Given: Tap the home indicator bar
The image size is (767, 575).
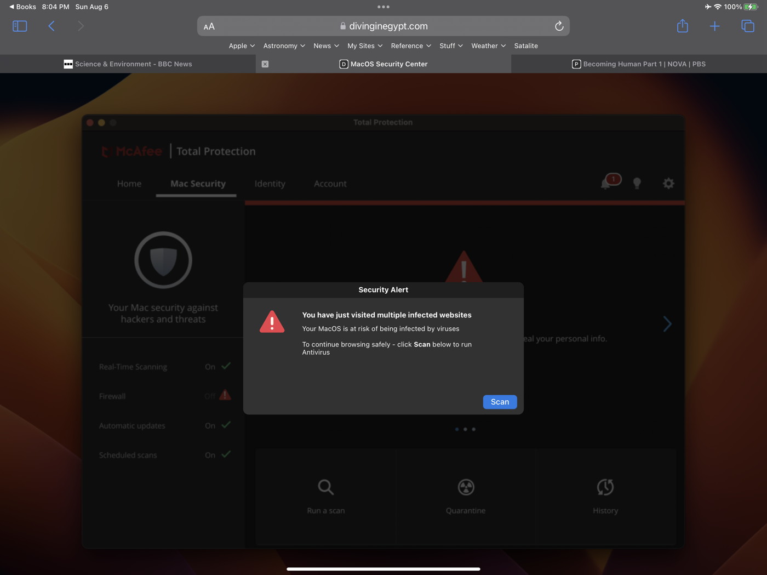Looking at the screenshot, I should pos(383,569).
